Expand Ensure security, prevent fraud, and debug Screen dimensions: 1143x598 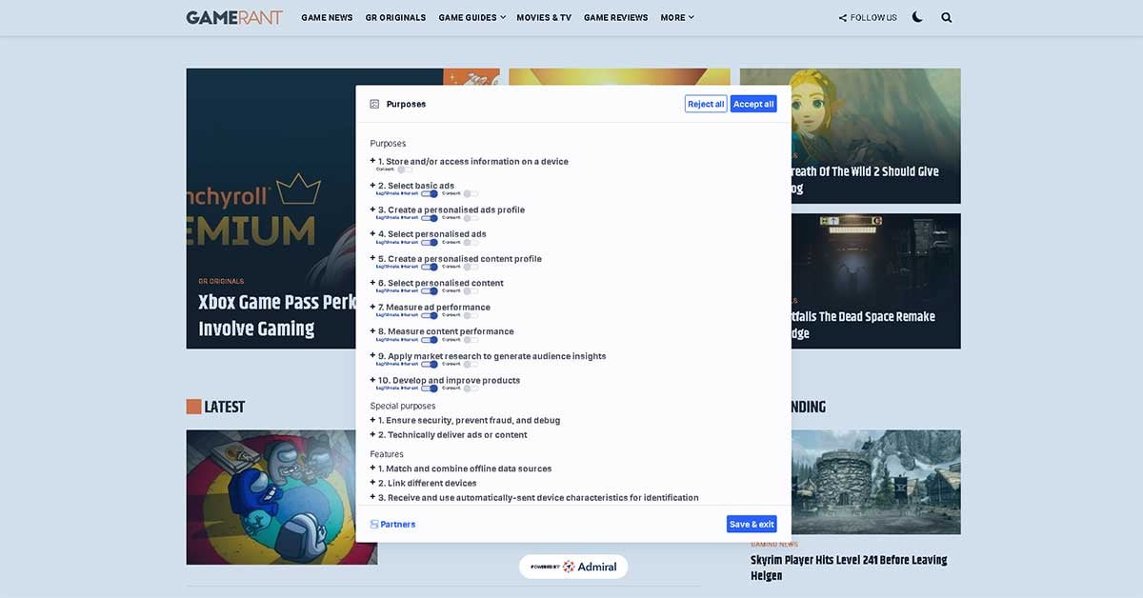373,420
